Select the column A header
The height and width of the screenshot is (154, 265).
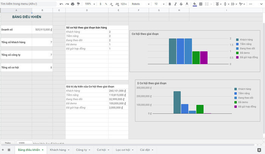click(x=16, y=10)
